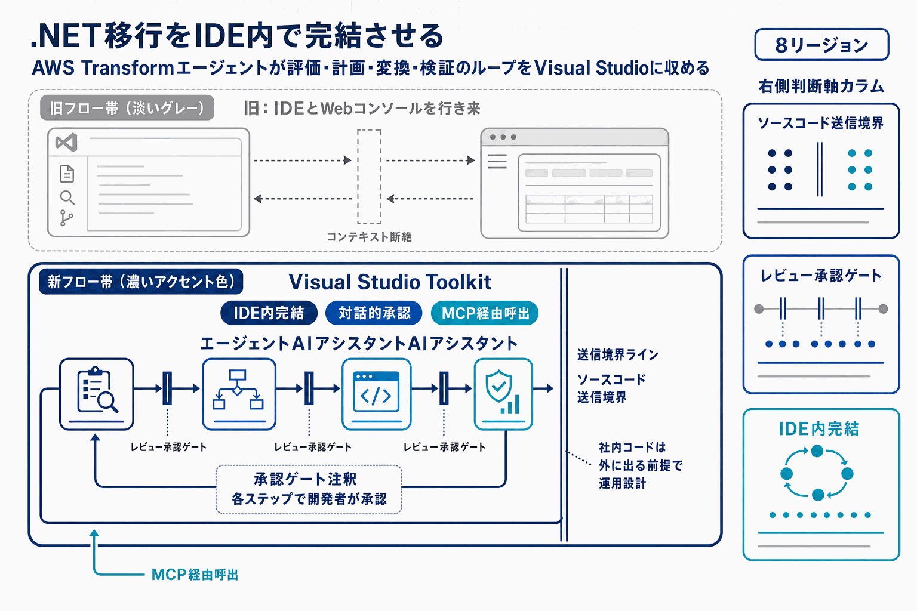Click the レビュー承認ゲート card title
The height and width of the screenshot is (611, 917).
click(821, 276)
